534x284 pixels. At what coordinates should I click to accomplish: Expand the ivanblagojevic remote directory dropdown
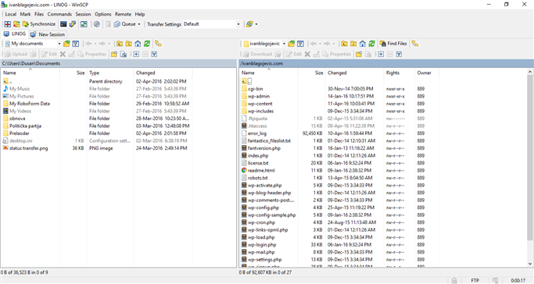point(284,44)
